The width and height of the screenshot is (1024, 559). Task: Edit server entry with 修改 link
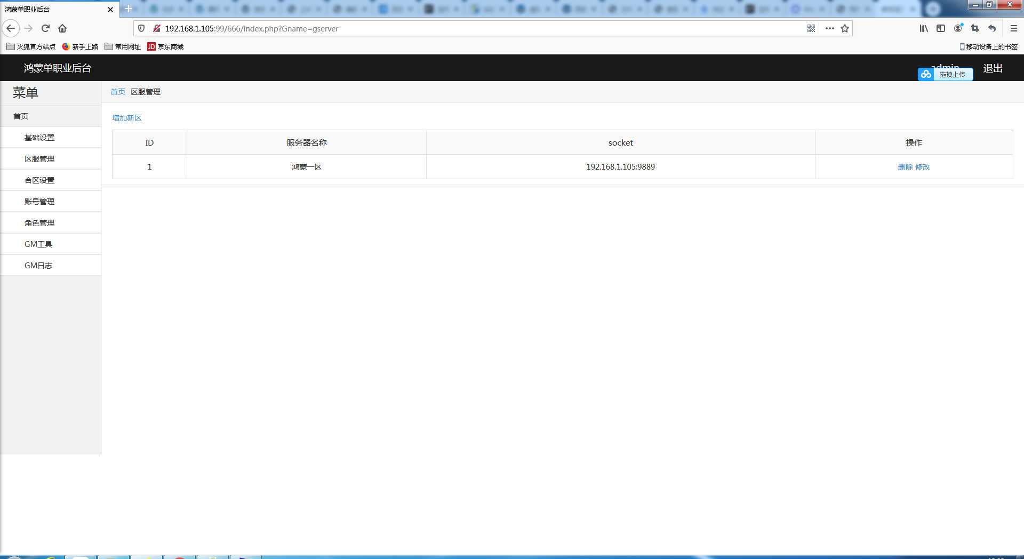coord(923,167)
